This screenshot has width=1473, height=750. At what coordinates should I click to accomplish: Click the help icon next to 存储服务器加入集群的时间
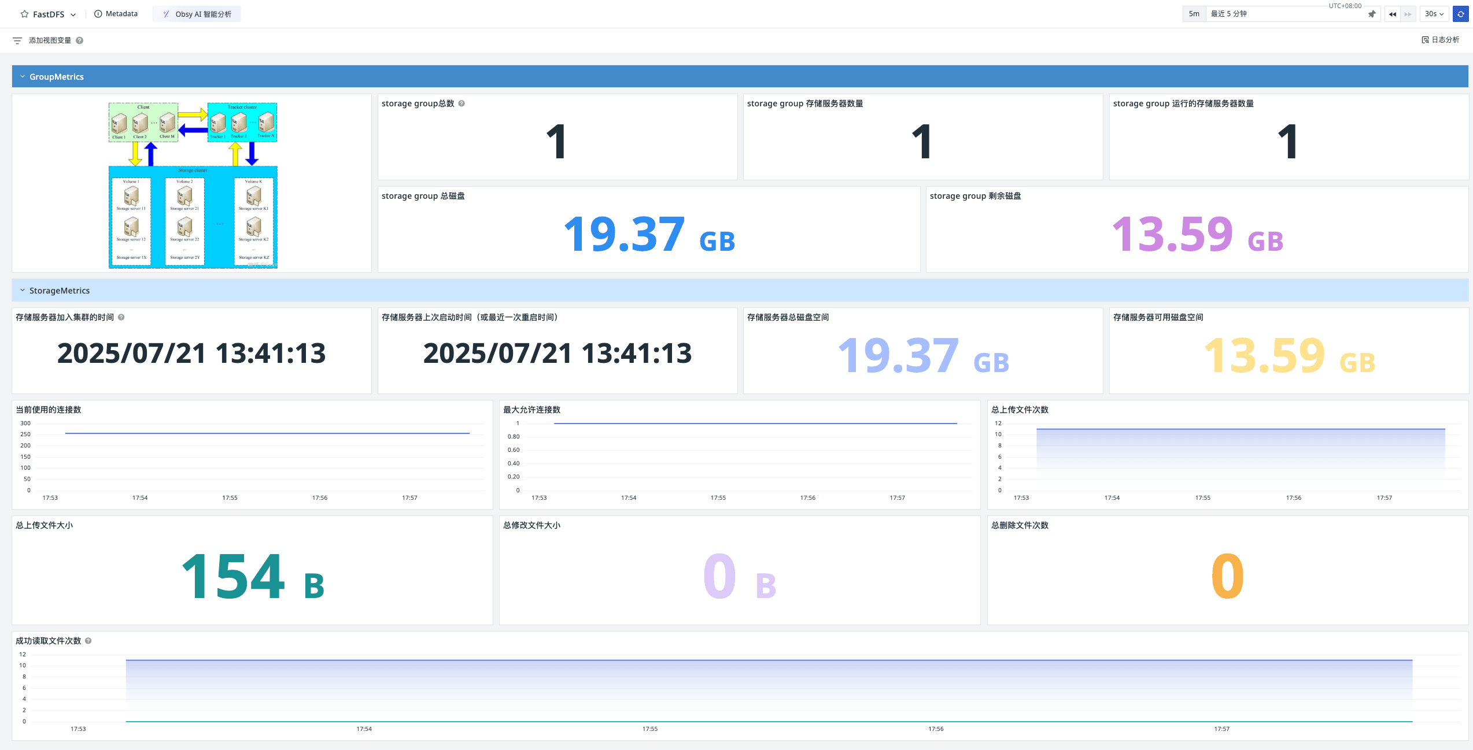tap(121, 317)
